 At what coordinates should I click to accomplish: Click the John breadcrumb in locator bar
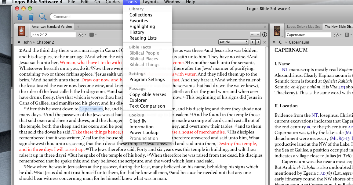pyautogui.click(x=27, y=42)
